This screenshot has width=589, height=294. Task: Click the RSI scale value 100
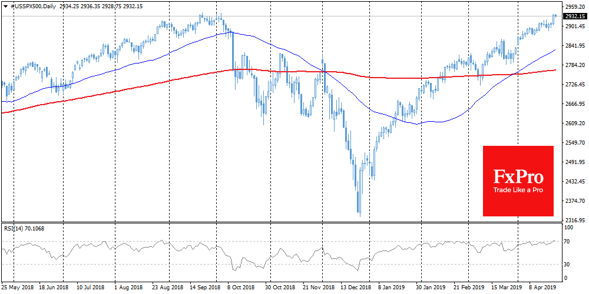[x=570, y=228]
